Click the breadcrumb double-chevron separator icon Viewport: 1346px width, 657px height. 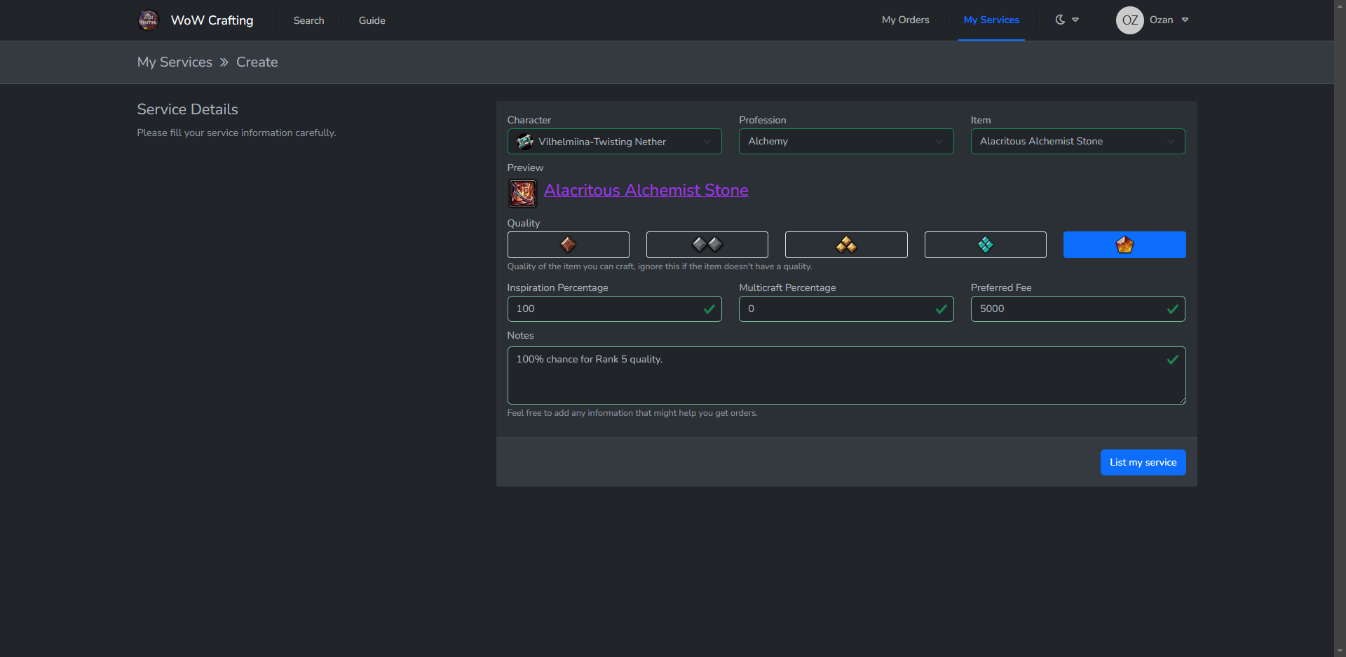224,62
